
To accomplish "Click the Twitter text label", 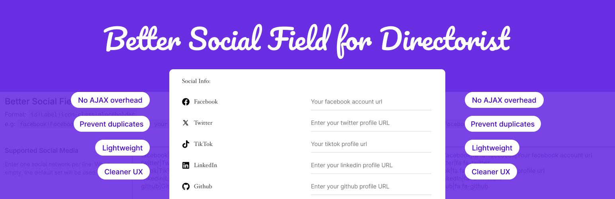I will [x=203, y=123].
